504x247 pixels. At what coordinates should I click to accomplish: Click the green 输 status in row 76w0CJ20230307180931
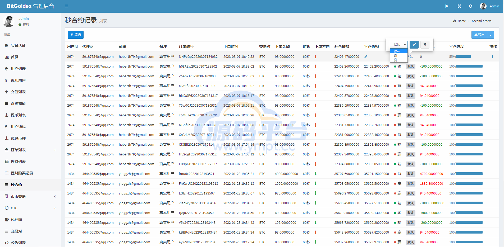click(397, 105)
